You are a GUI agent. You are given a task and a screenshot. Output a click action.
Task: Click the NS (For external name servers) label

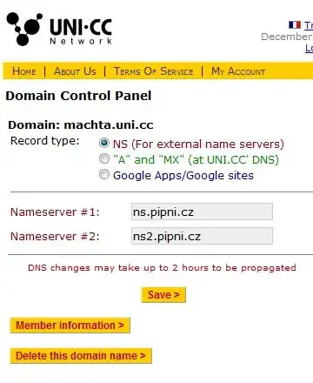coord(198,144)
